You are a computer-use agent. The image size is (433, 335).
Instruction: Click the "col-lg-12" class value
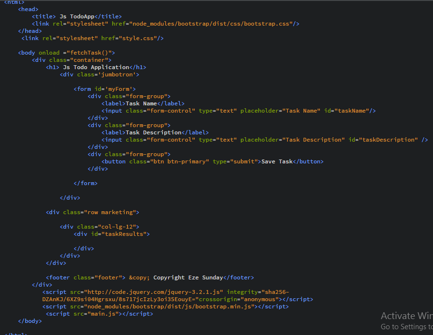(117, 227)
